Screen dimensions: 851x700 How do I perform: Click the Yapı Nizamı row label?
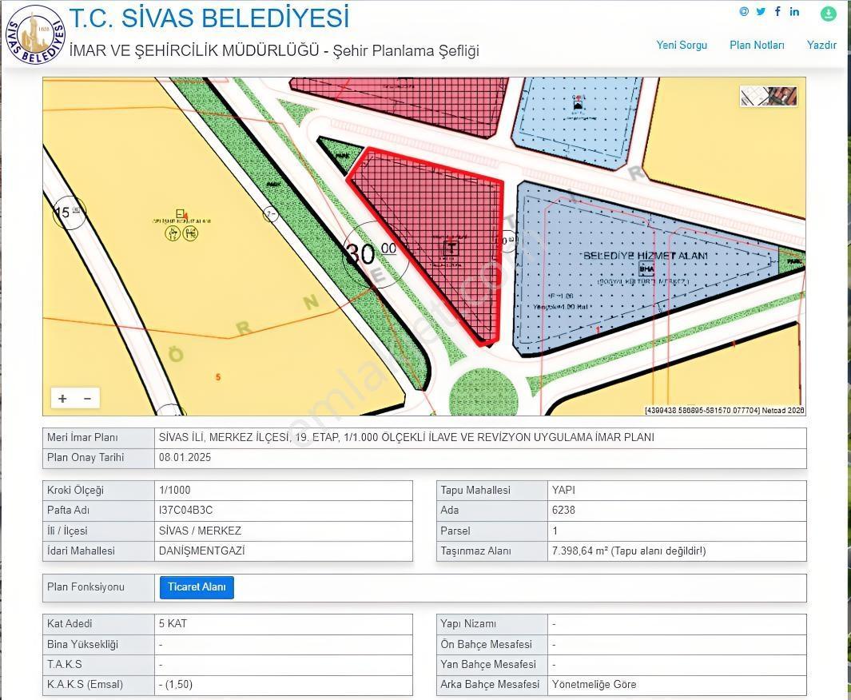tap(468, 623)
